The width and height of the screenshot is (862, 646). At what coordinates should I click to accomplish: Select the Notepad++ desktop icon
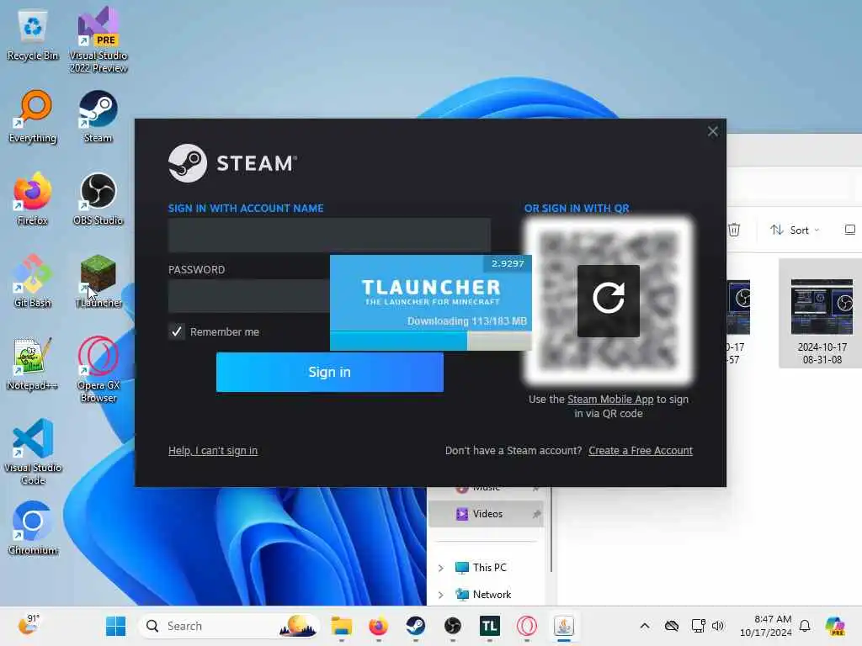click(x=32, y=363)
